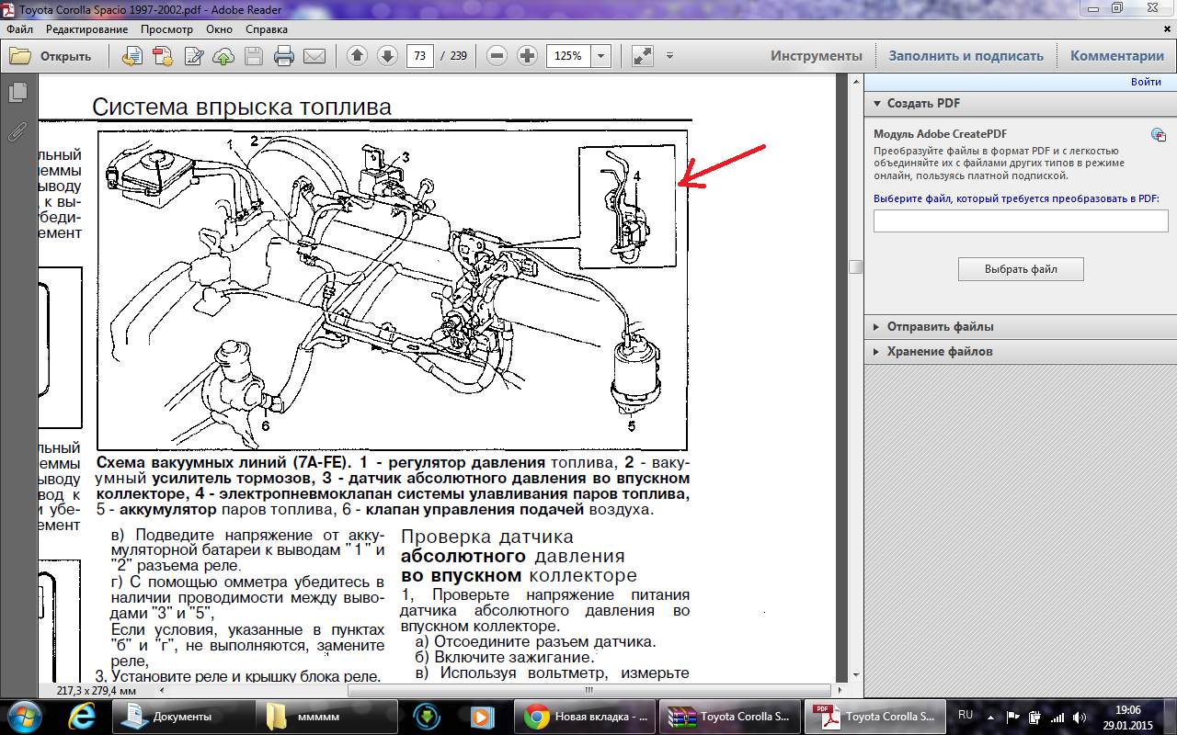Zoom out with the minus button
Viewport: 1177px width, 735px height.
(497, 56)
